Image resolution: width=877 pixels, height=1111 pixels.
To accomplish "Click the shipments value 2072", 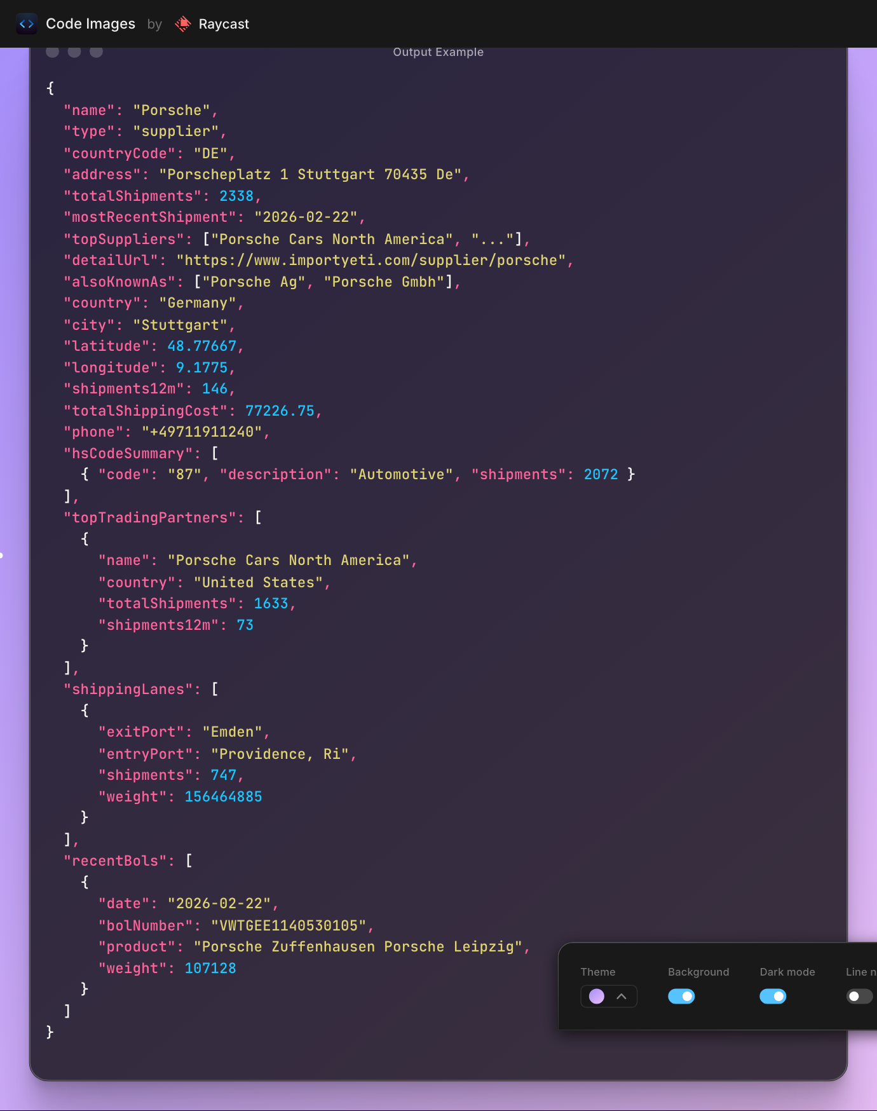I will point(601,475).
